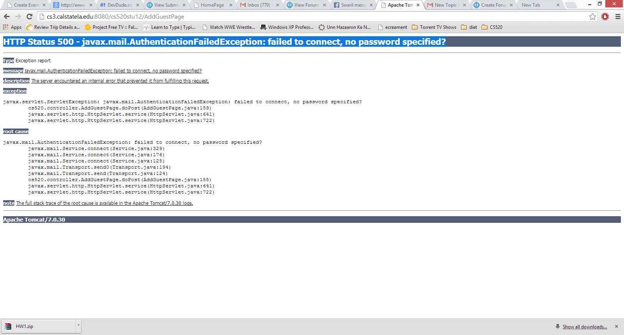The height and width of the screenshot is (335, 624).
Task: Reload the current page
Action: click(x=29, y=16)
